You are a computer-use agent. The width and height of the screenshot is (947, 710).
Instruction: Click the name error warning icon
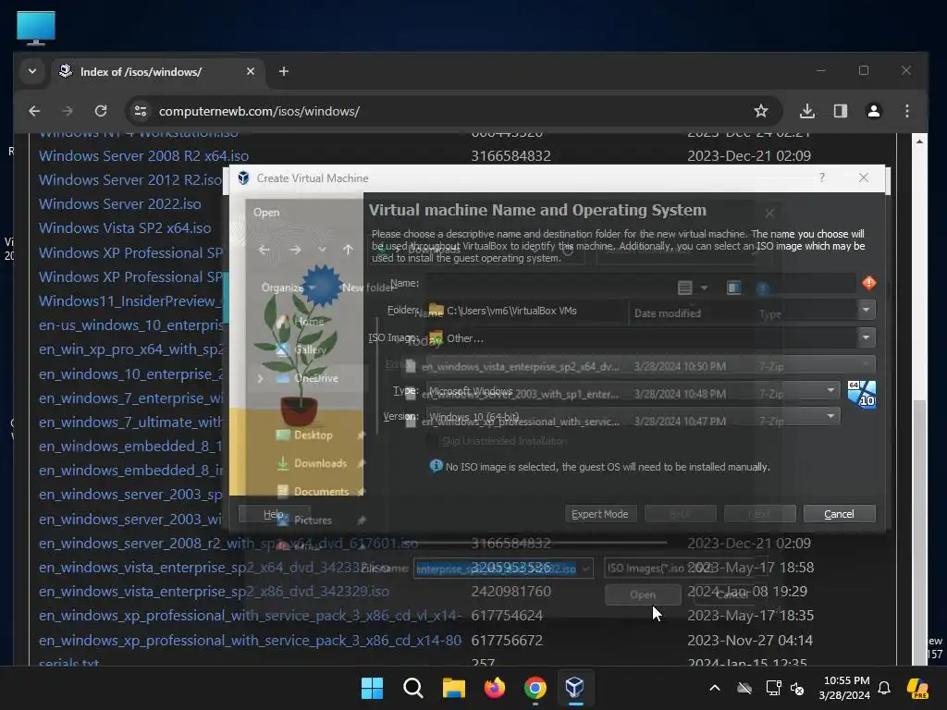(x=868, y=283)
